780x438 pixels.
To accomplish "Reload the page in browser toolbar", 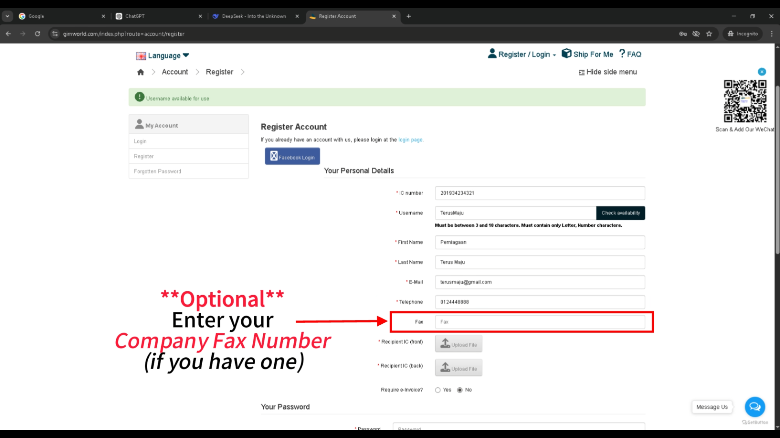I will point(37,34).
